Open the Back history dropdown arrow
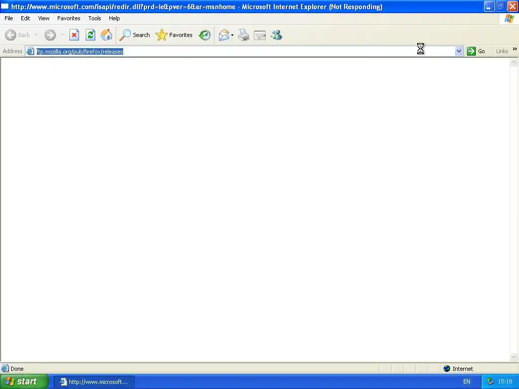 coord(36,35)
